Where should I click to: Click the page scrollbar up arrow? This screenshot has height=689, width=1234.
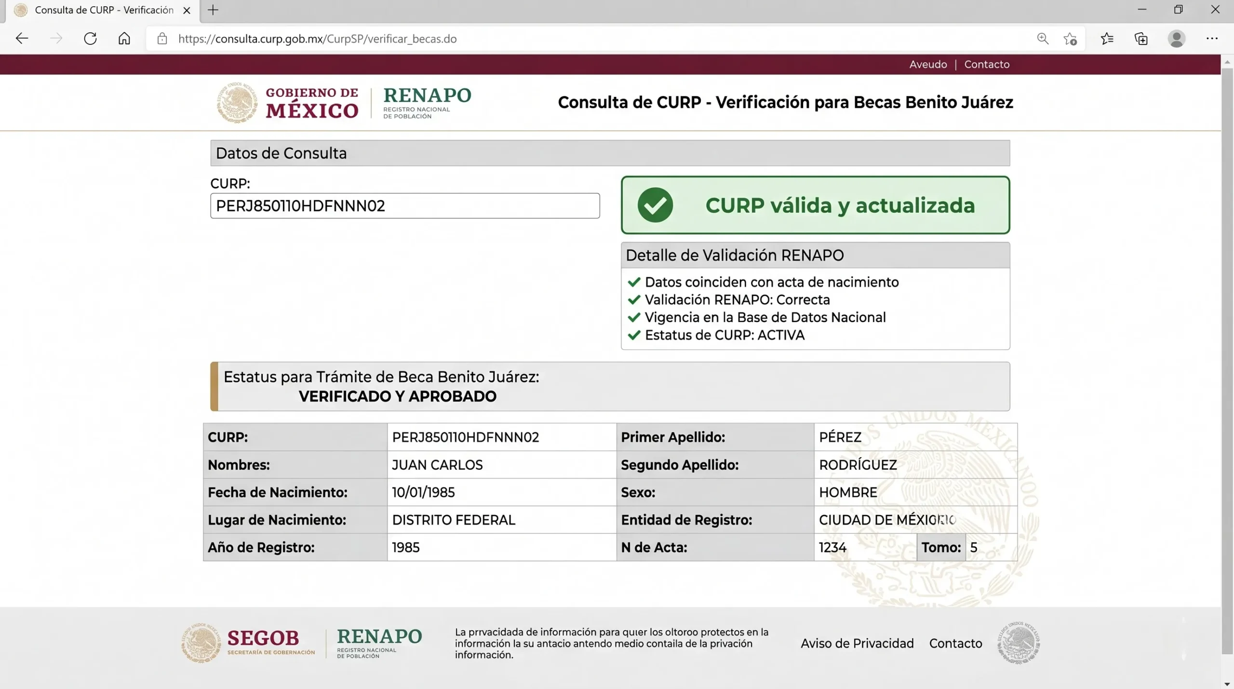(1227, 61)
